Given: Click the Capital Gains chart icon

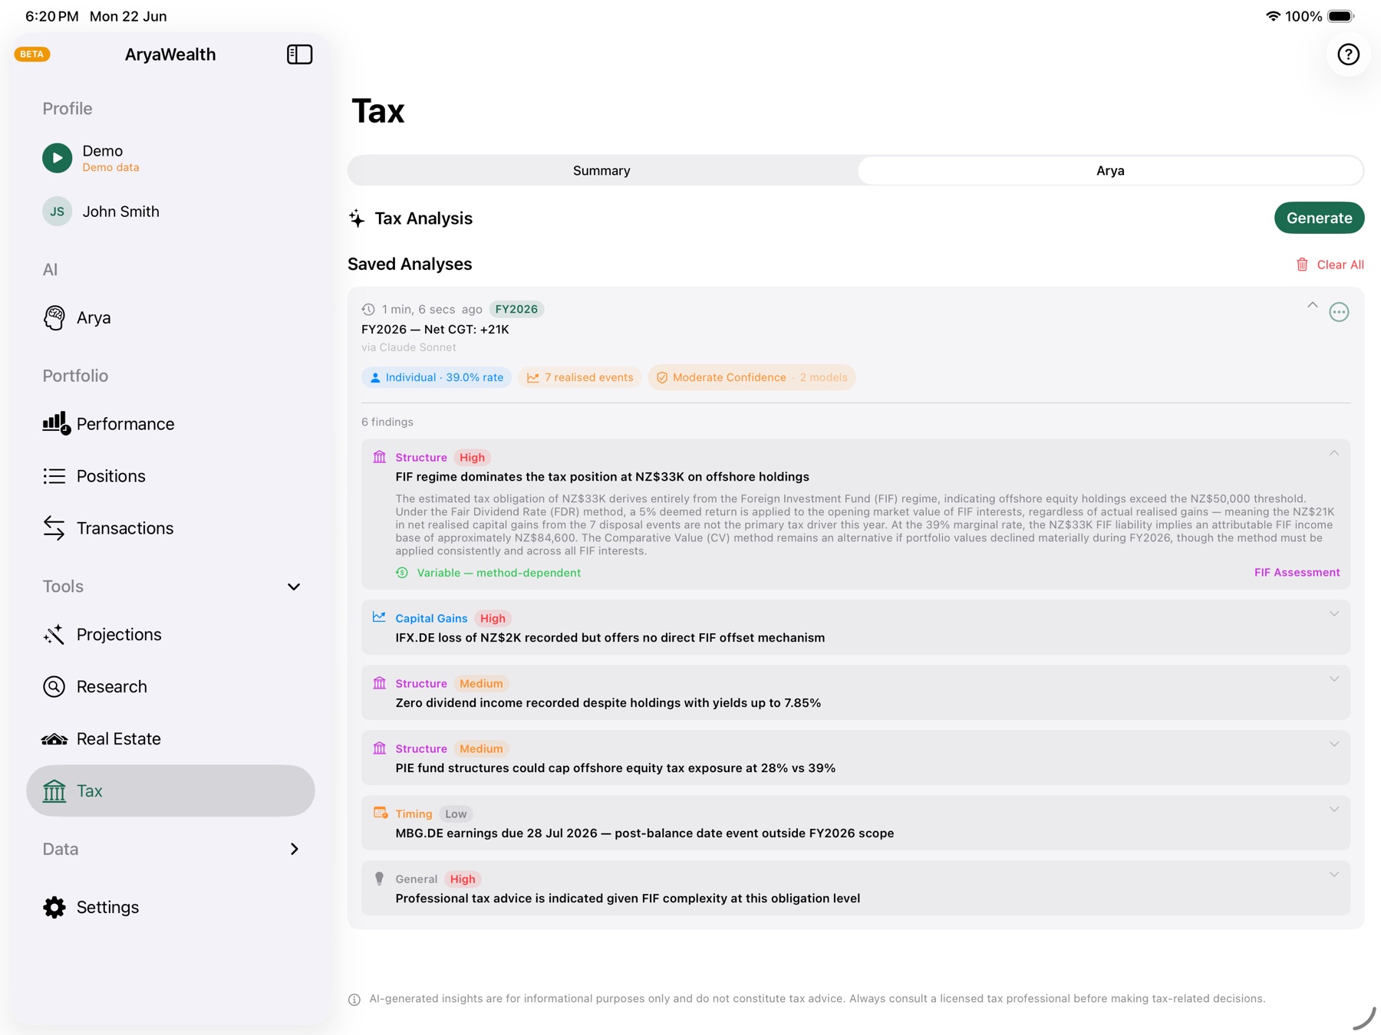Looking at the screenshot, I should coord(379,617).
